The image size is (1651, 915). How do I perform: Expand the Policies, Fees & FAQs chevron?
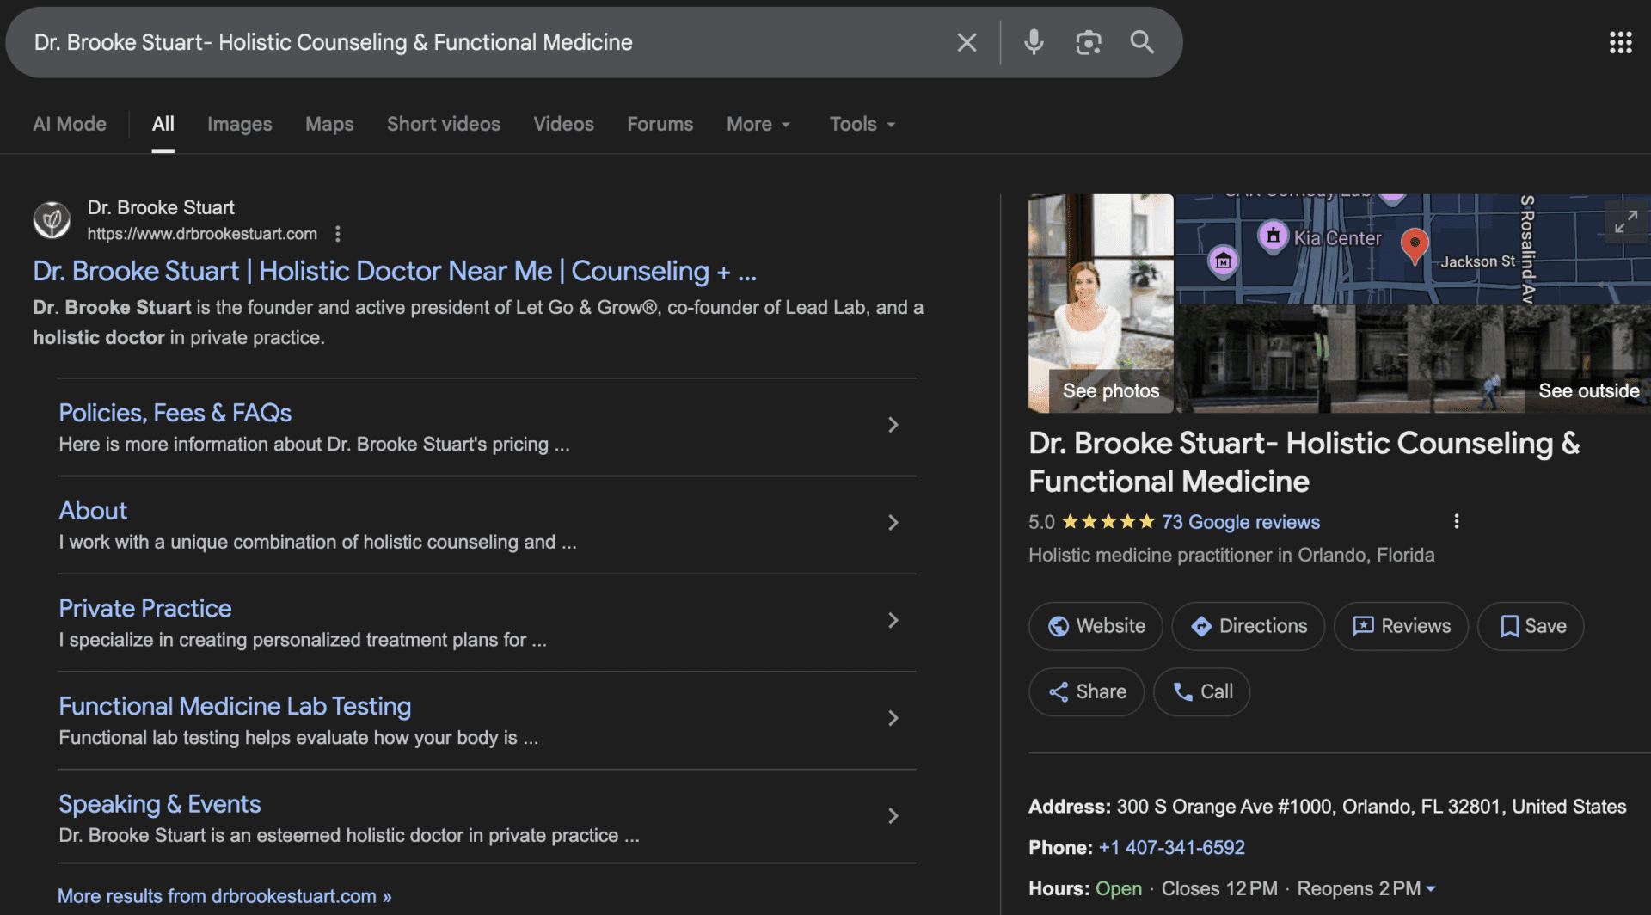point(893,425)
